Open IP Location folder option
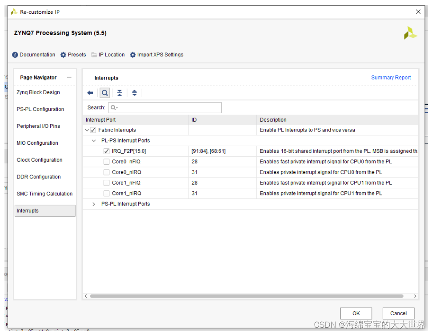 [x=108, y=55]
